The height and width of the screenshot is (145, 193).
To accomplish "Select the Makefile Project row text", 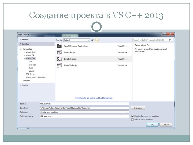I will click(x=71, y=66).
